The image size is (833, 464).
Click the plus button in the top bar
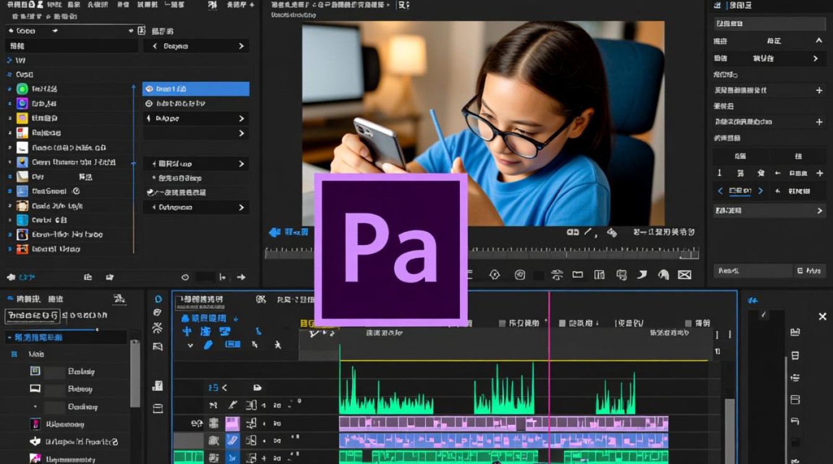(252, 5)
